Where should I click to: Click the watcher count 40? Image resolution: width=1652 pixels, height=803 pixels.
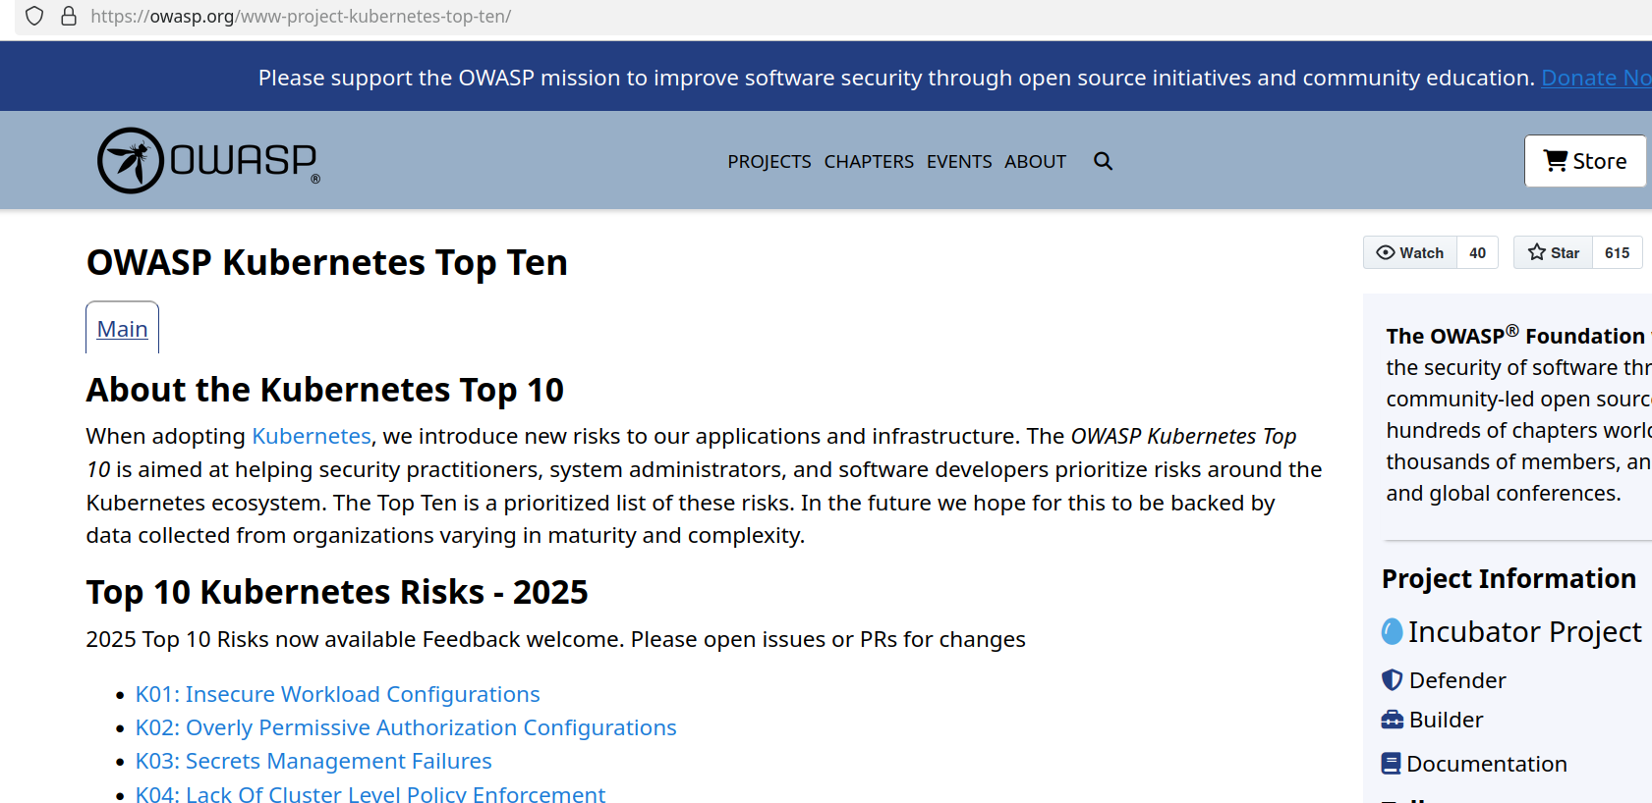1477,252
